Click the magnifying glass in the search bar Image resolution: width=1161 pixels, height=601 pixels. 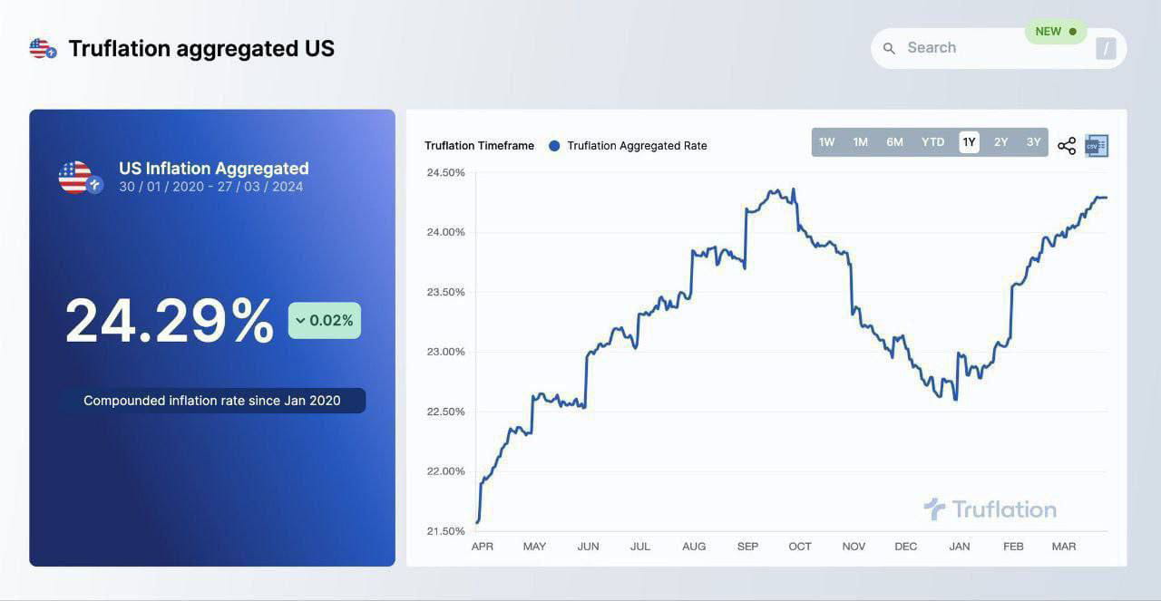coord(889,47)
